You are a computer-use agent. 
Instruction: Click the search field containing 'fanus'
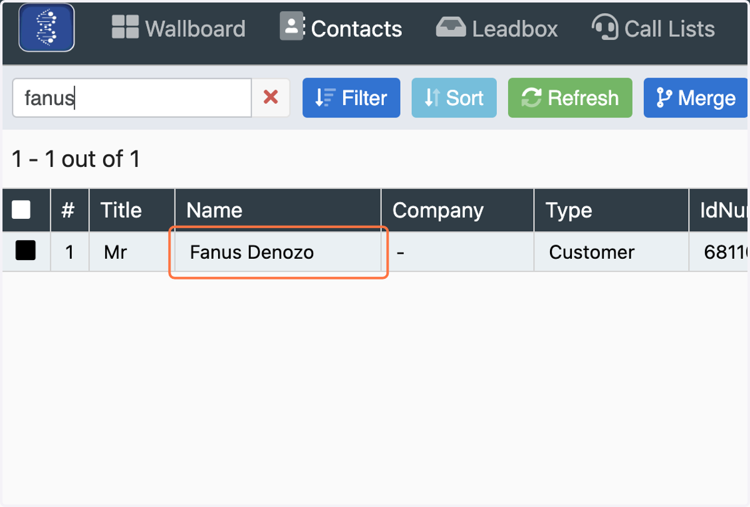[x=132, y=98]
